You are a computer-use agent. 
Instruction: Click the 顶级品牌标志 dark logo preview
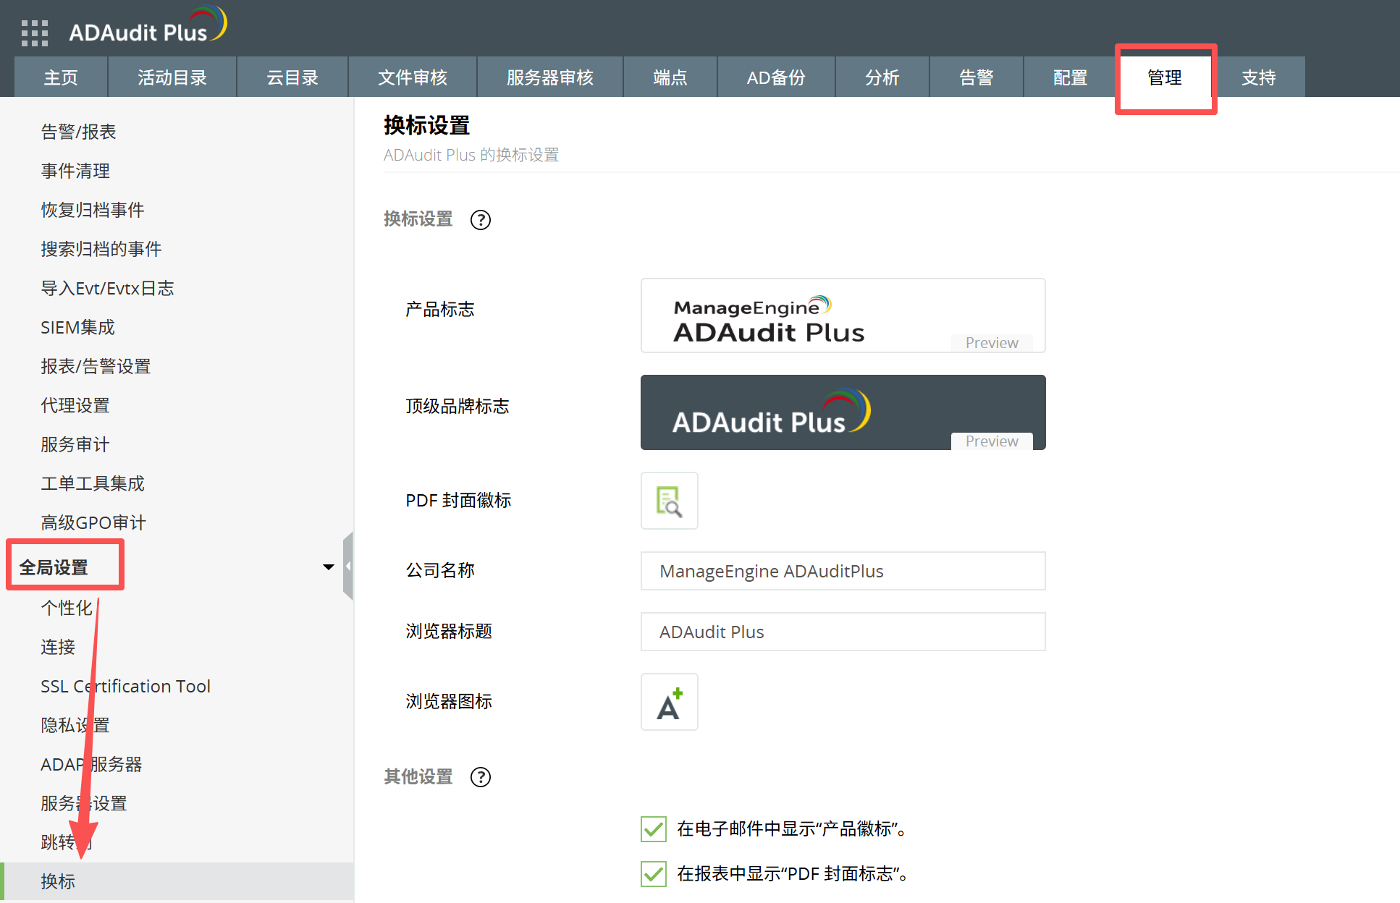tap(842, 412)
